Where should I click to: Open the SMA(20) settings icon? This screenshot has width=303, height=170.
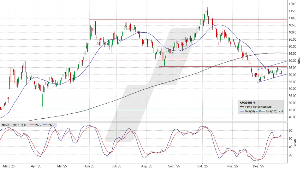(259, 111)
